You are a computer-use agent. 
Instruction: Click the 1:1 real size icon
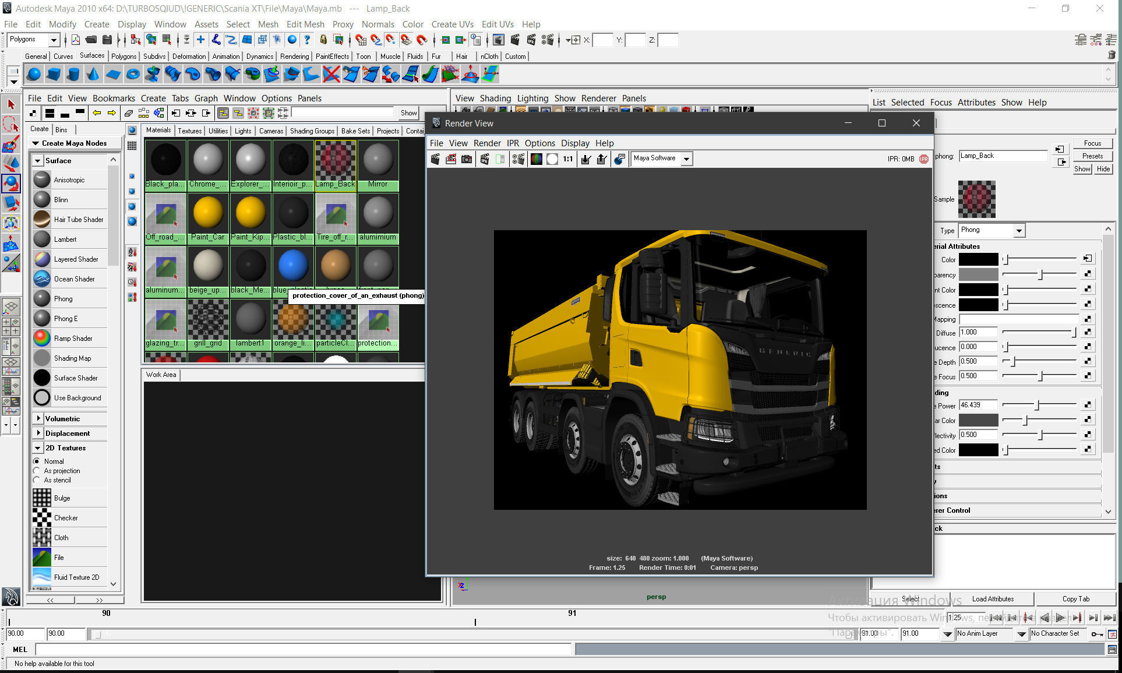pyautogui.click(x=568, y=158)
